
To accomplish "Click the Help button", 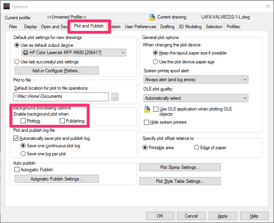I will click(x=254, y=216).
